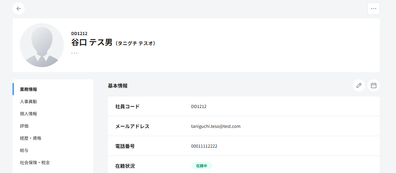Click the dashed placeholder under the name
The height and width of the screenshot is (173, 396).
[x=74, y=53]
